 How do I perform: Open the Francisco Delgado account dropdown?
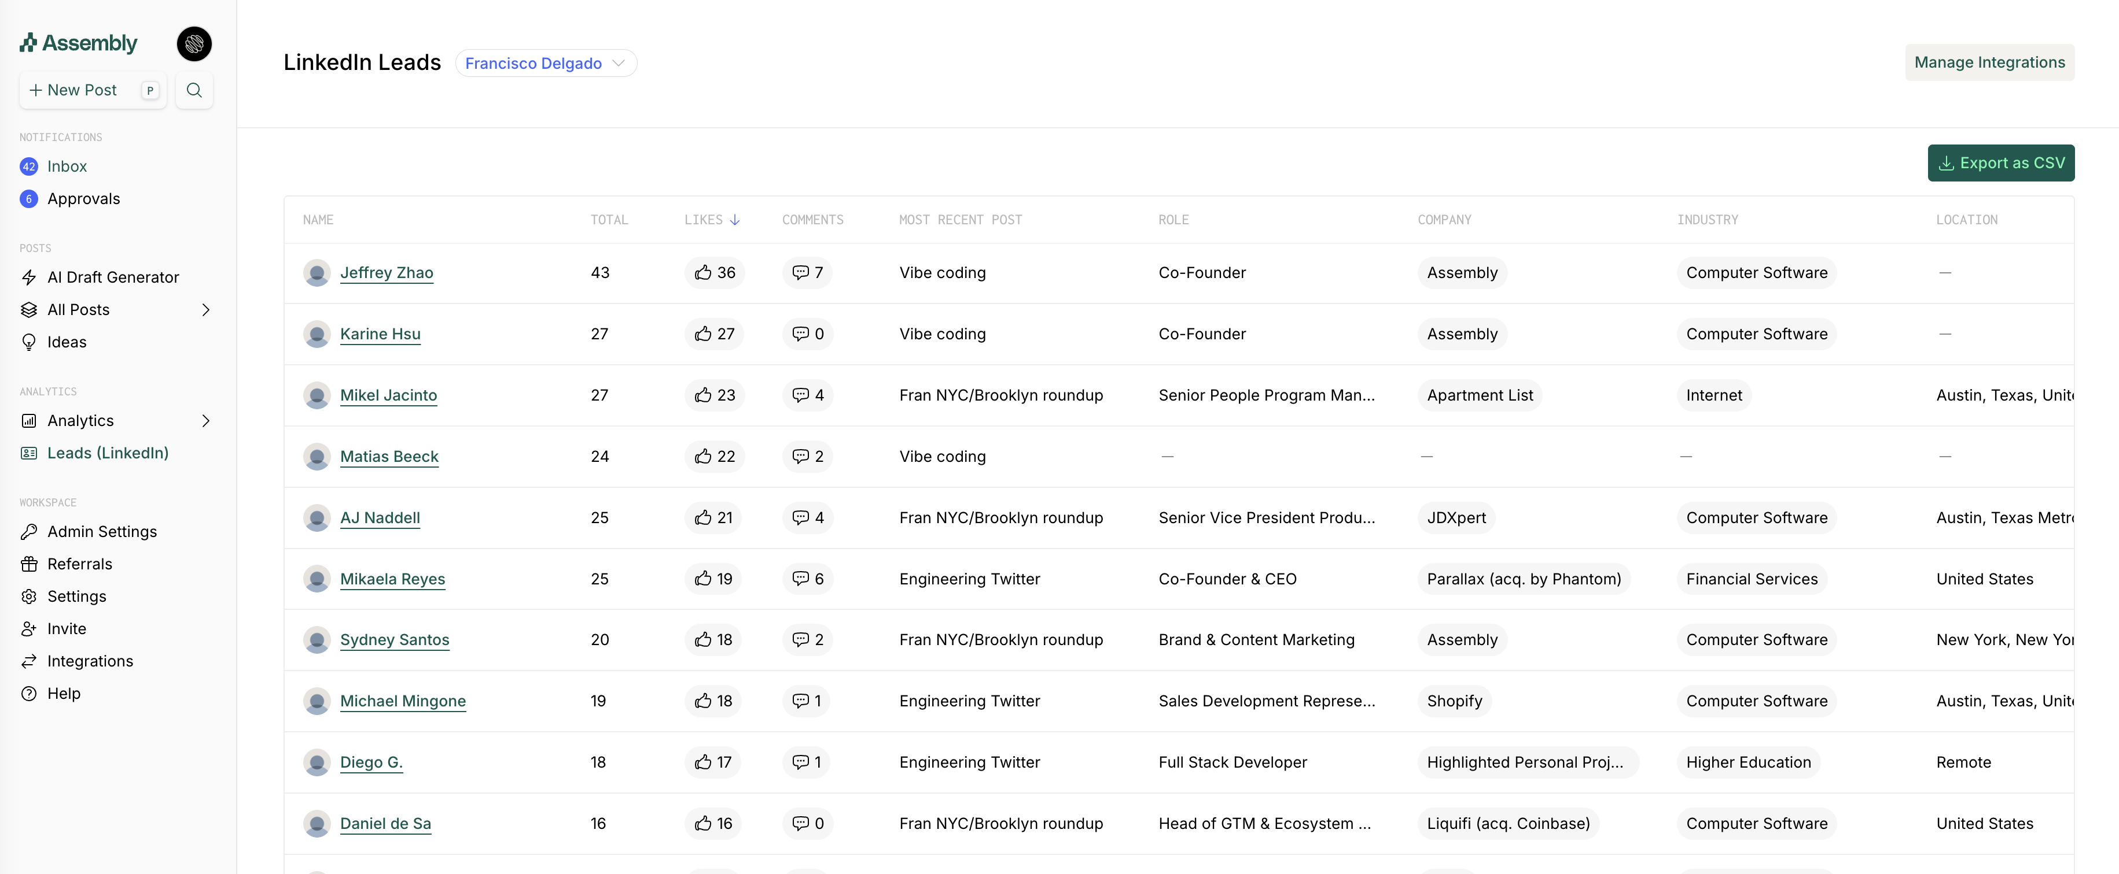coord(546,63)
